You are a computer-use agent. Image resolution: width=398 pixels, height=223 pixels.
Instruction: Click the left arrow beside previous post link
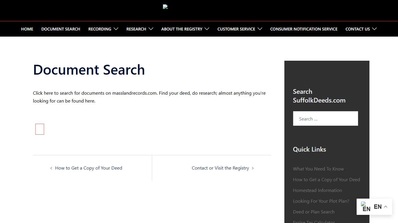tap(51, 168)
